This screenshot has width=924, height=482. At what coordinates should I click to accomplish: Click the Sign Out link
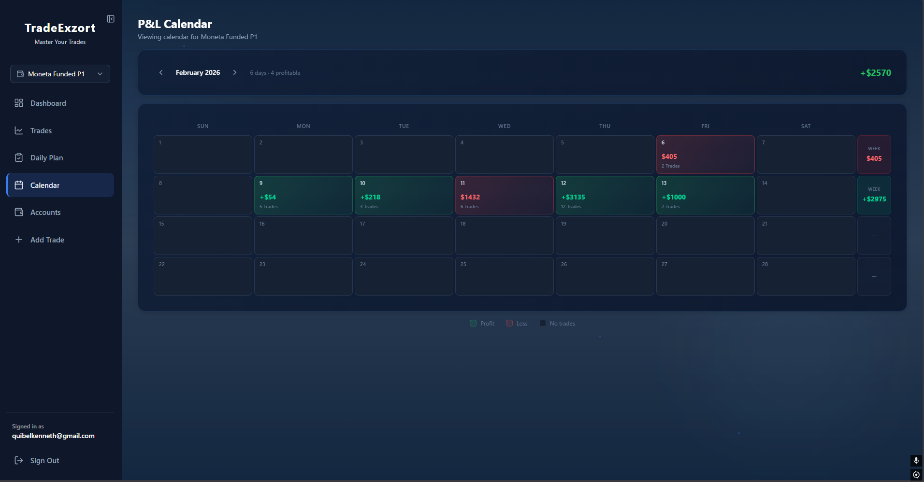[x=44, y=461]
